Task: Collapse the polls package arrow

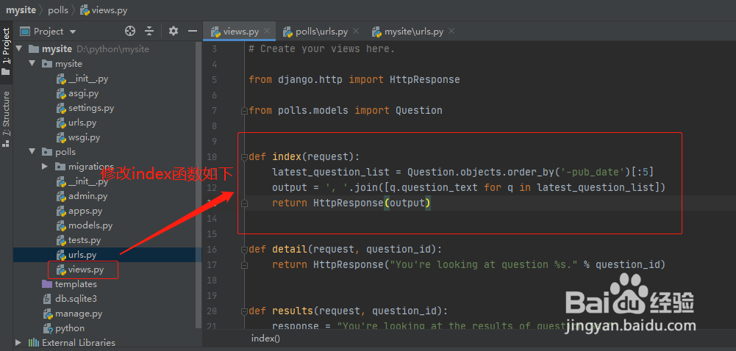Action: [32, 152]
